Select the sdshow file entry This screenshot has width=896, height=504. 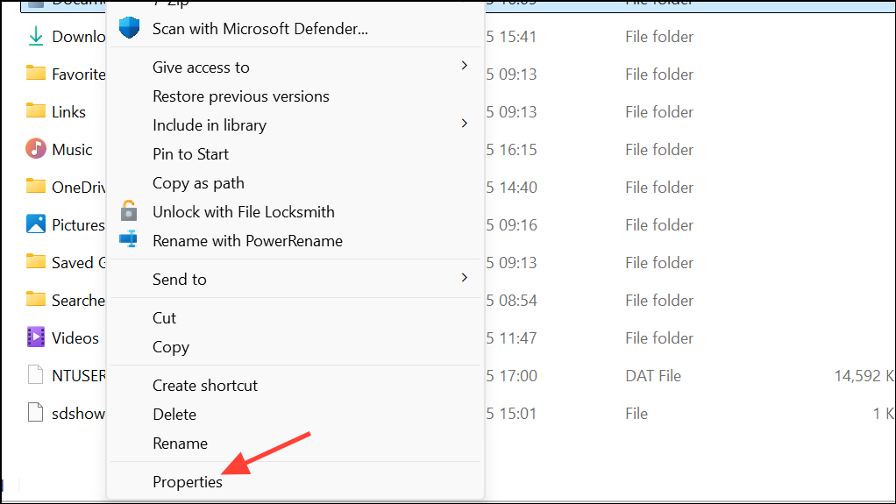(x=66, y=413)
